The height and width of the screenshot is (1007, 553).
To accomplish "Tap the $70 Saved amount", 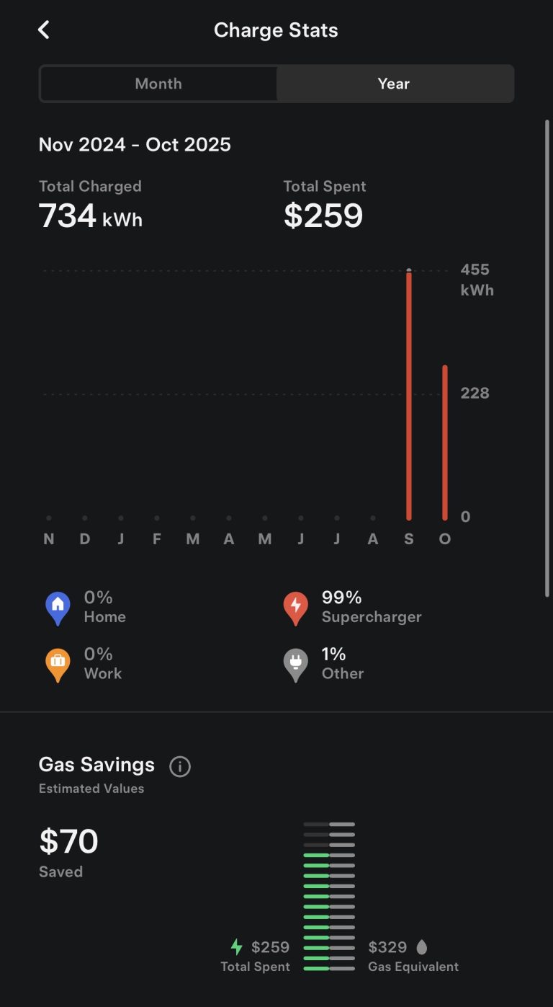I will click(68, 841).
